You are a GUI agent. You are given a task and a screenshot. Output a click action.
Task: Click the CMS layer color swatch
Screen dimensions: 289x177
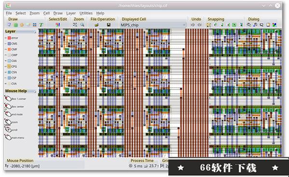tap(9, 44)
